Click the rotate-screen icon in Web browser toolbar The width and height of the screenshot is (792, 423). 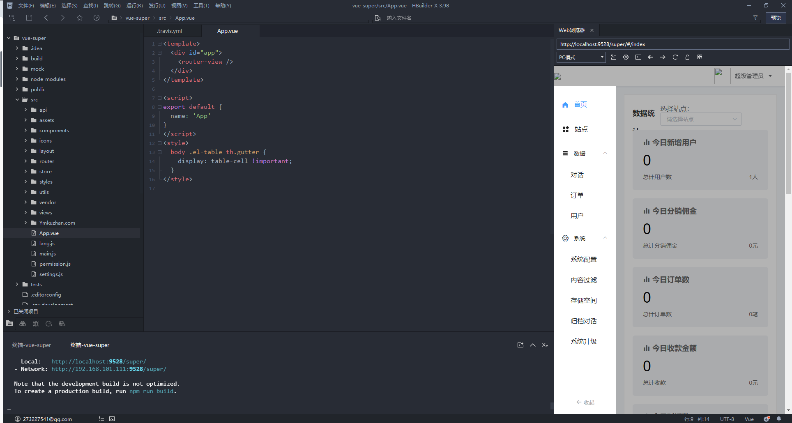tap(613, 57)
